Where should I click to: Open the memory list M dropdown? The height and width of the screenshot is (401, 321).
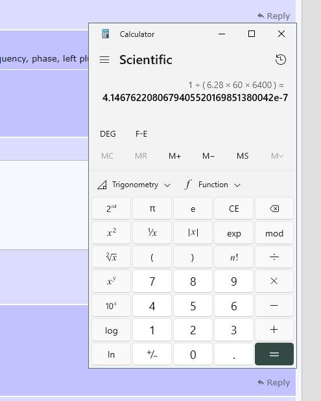point(277,155)
